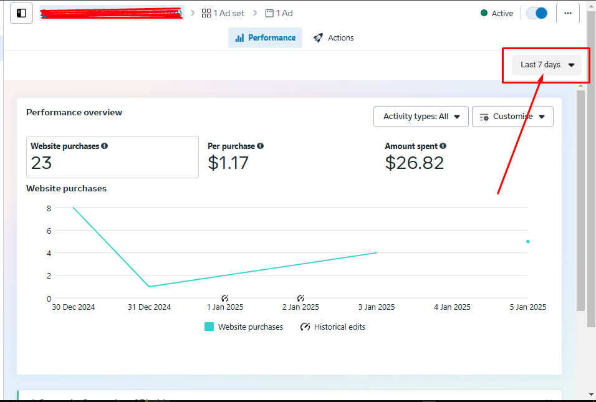Switch to the Actions tab
Image resolution: width=596 pixels, height=402 pixels.
pos(334,37)
